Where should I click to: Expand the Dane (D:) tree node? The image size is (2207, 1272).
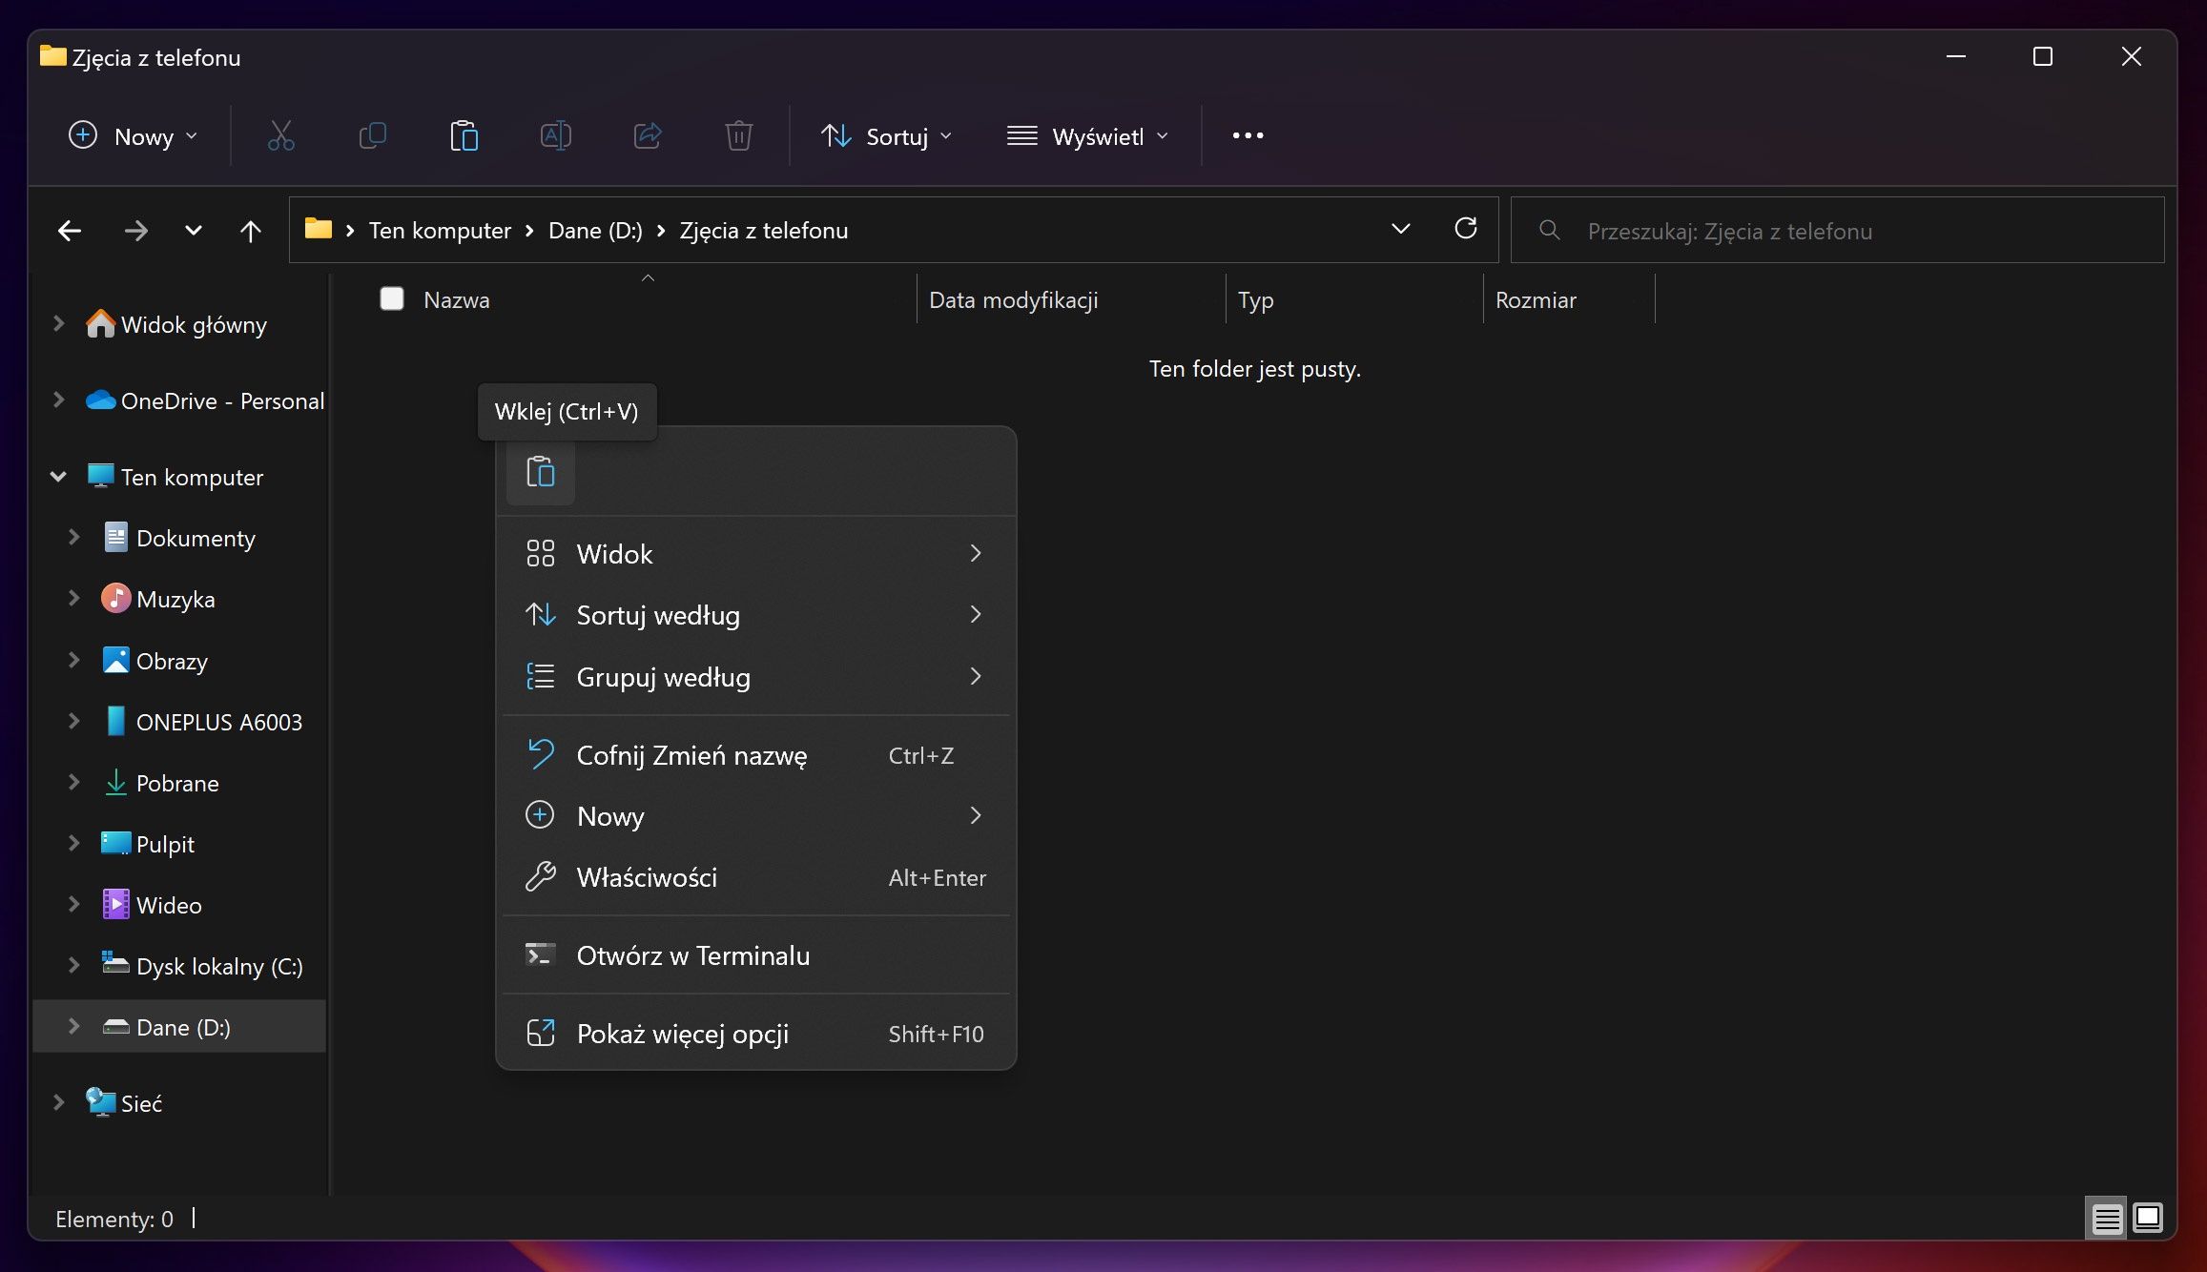73,1026
